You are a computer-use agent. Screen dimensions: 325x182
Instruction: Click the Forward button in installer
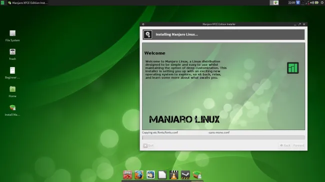coord(298,146)
